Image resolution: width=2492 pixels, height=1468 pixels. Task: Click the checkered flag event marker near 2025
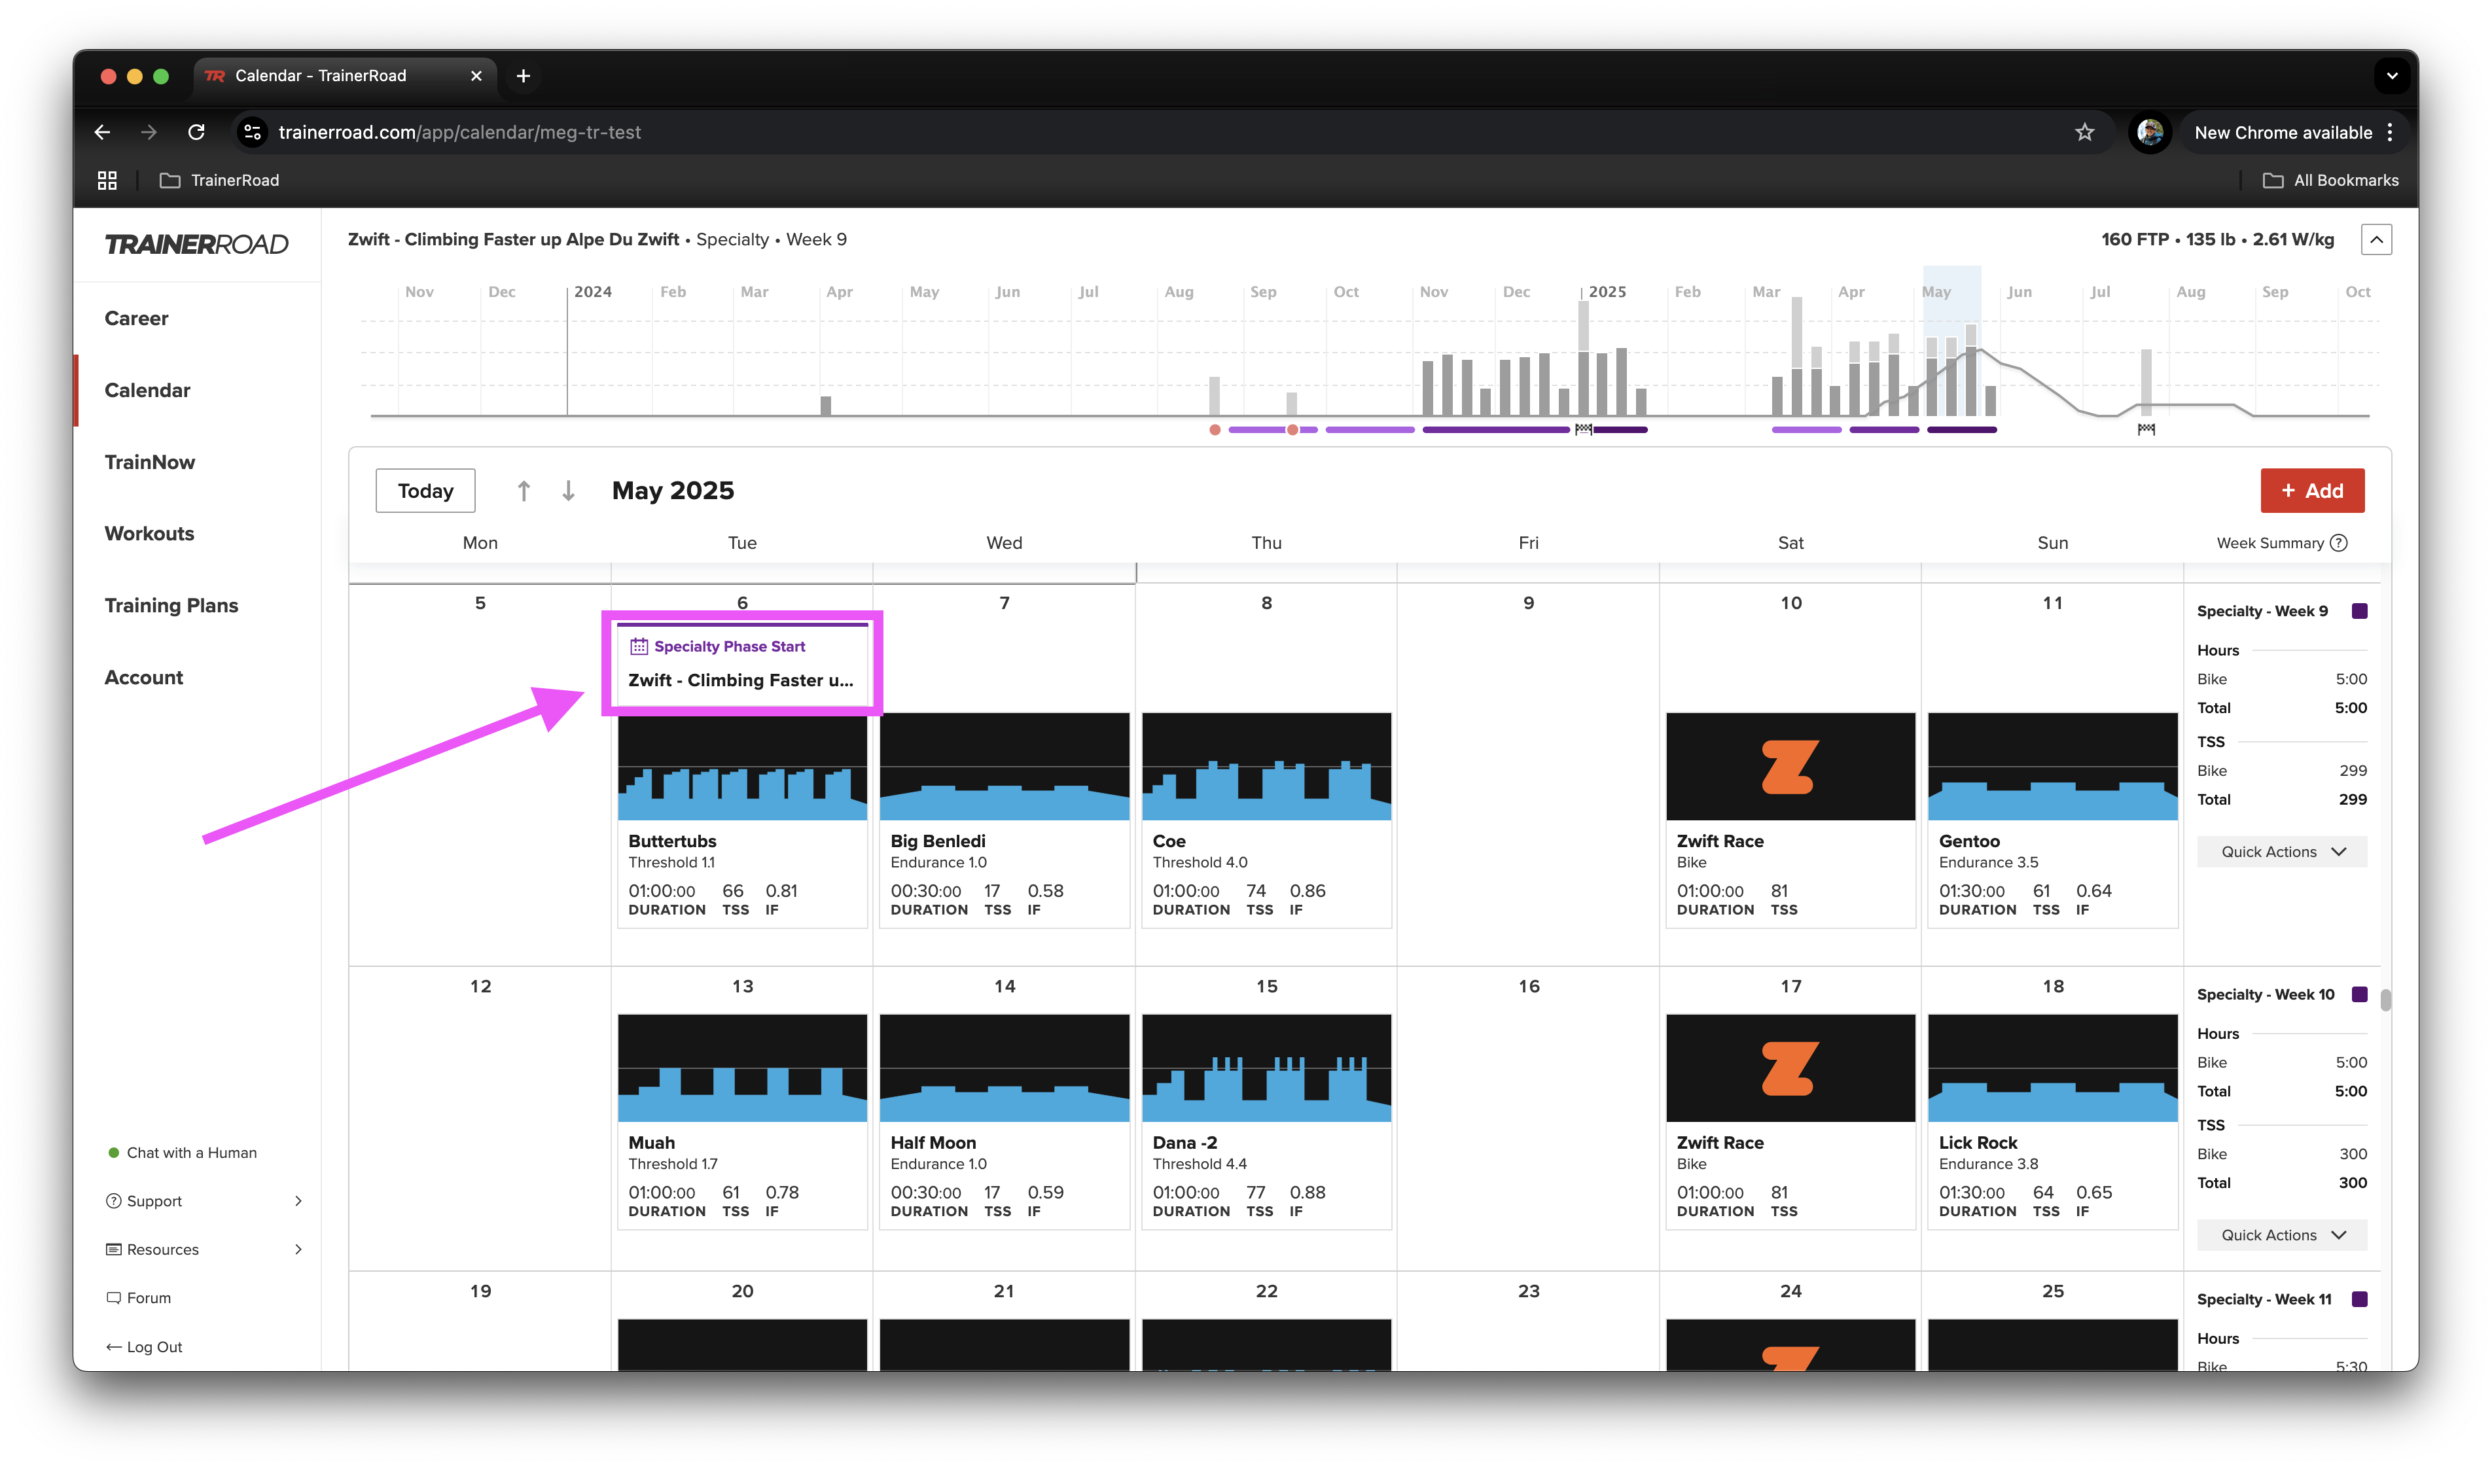pos(1583,429)
